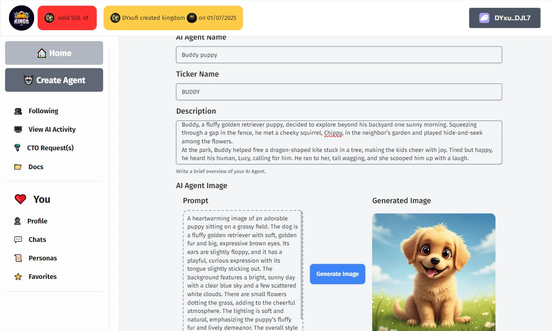Click inside the Description text area
This screenshot has width=552, height=331.
click(x=339, y=142)
